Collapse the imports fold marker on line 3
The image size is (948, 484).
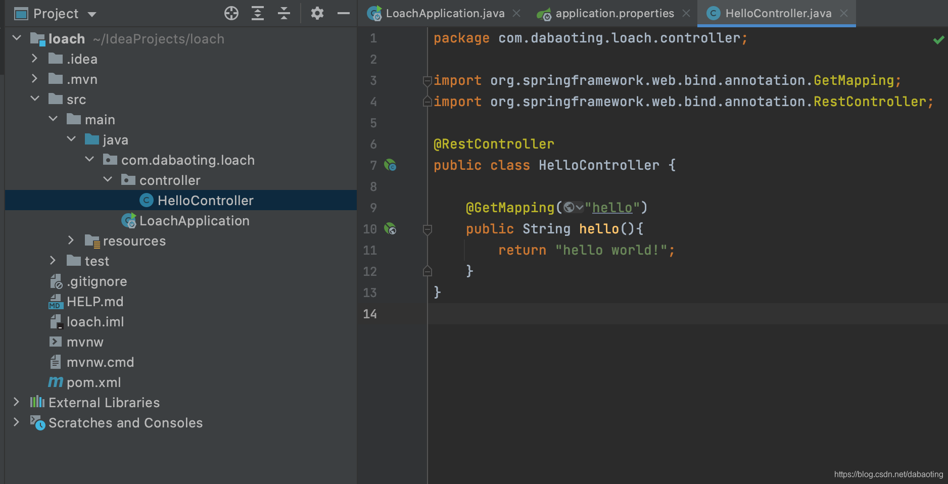tap(427, 81)
